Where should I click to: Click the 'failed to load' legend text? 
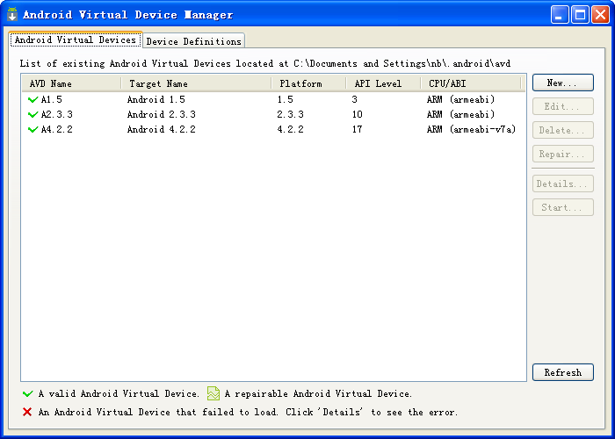pos(248,412)
